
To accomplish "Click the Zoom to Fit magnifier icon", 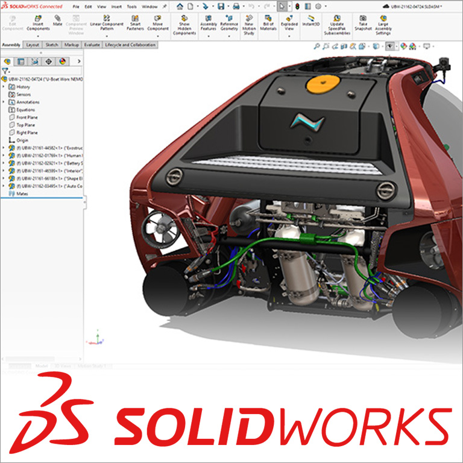I will coord(317,46).
